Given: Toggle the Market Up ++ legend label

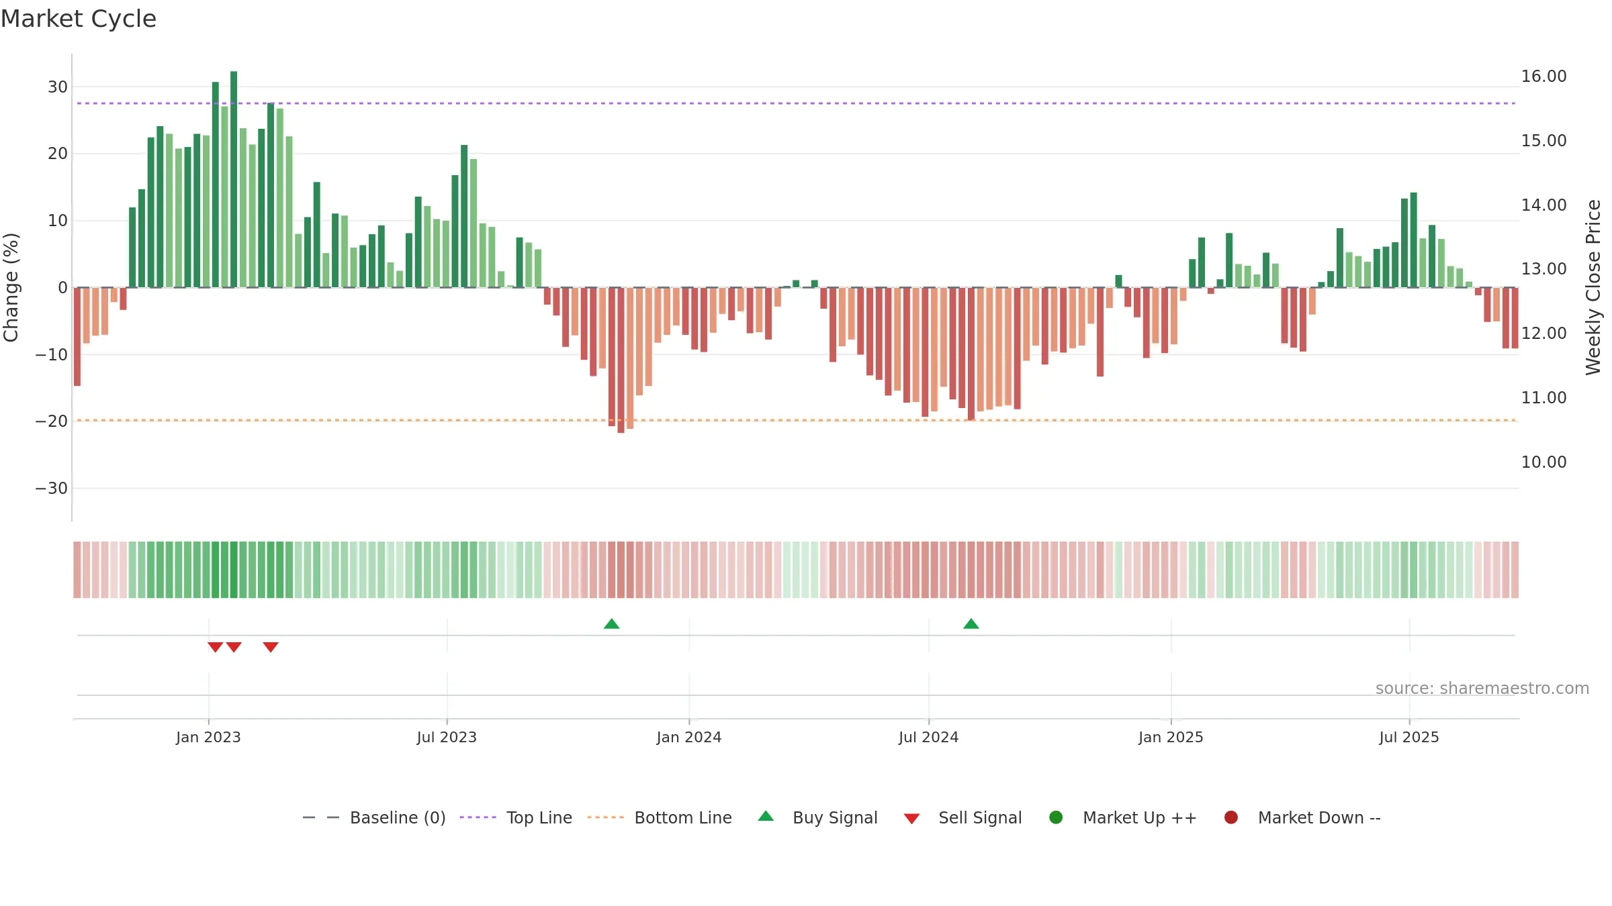Looking at the screenshot, I should [1140, 817].
